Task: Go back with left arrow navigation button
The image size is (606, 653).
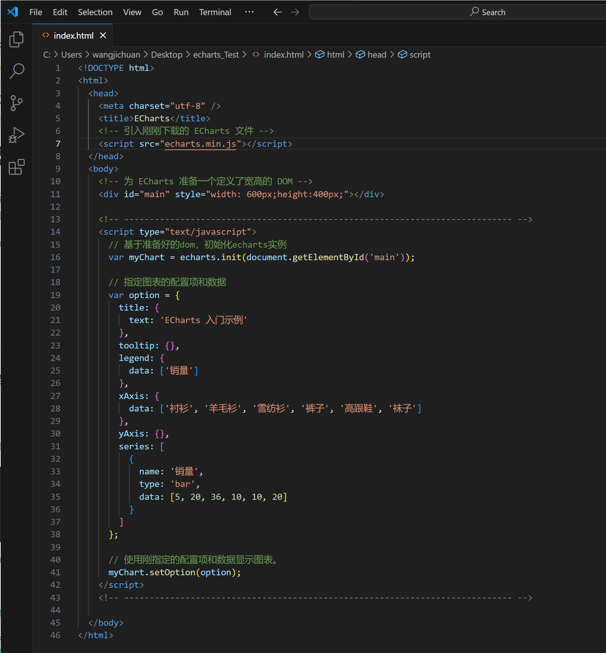Action: pos(277,12)
